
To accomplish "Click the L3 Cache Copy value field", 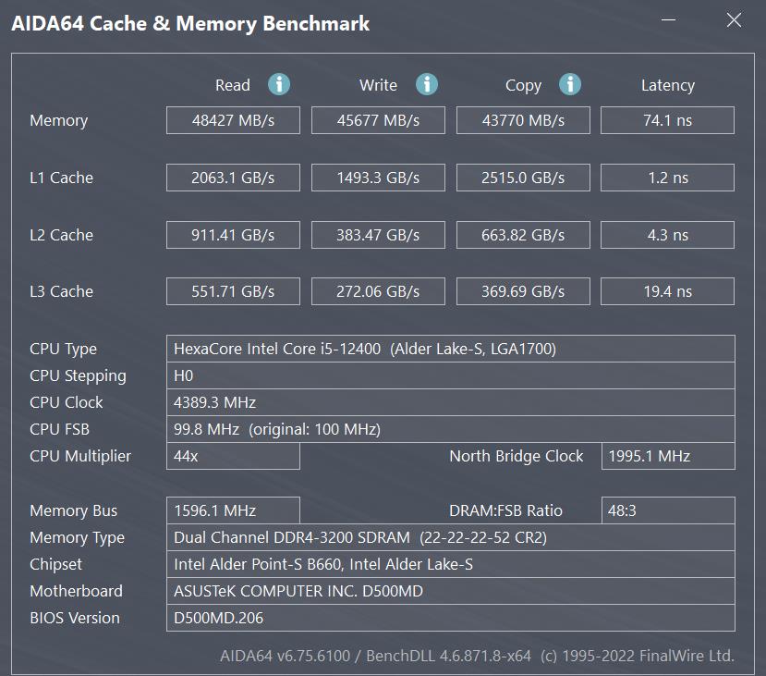I will 523,291.
